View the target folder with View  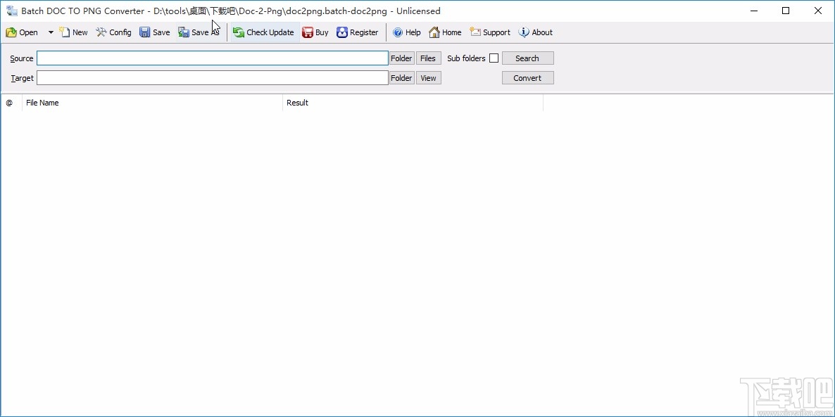428,77
